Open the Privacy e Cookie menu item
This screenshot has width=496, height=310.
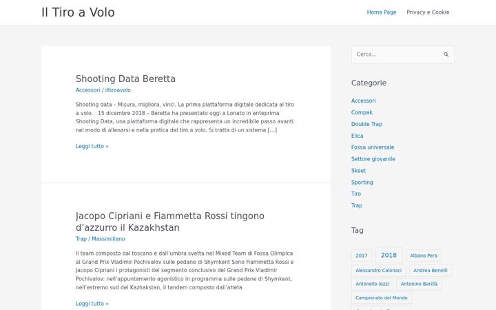[428, 12]
